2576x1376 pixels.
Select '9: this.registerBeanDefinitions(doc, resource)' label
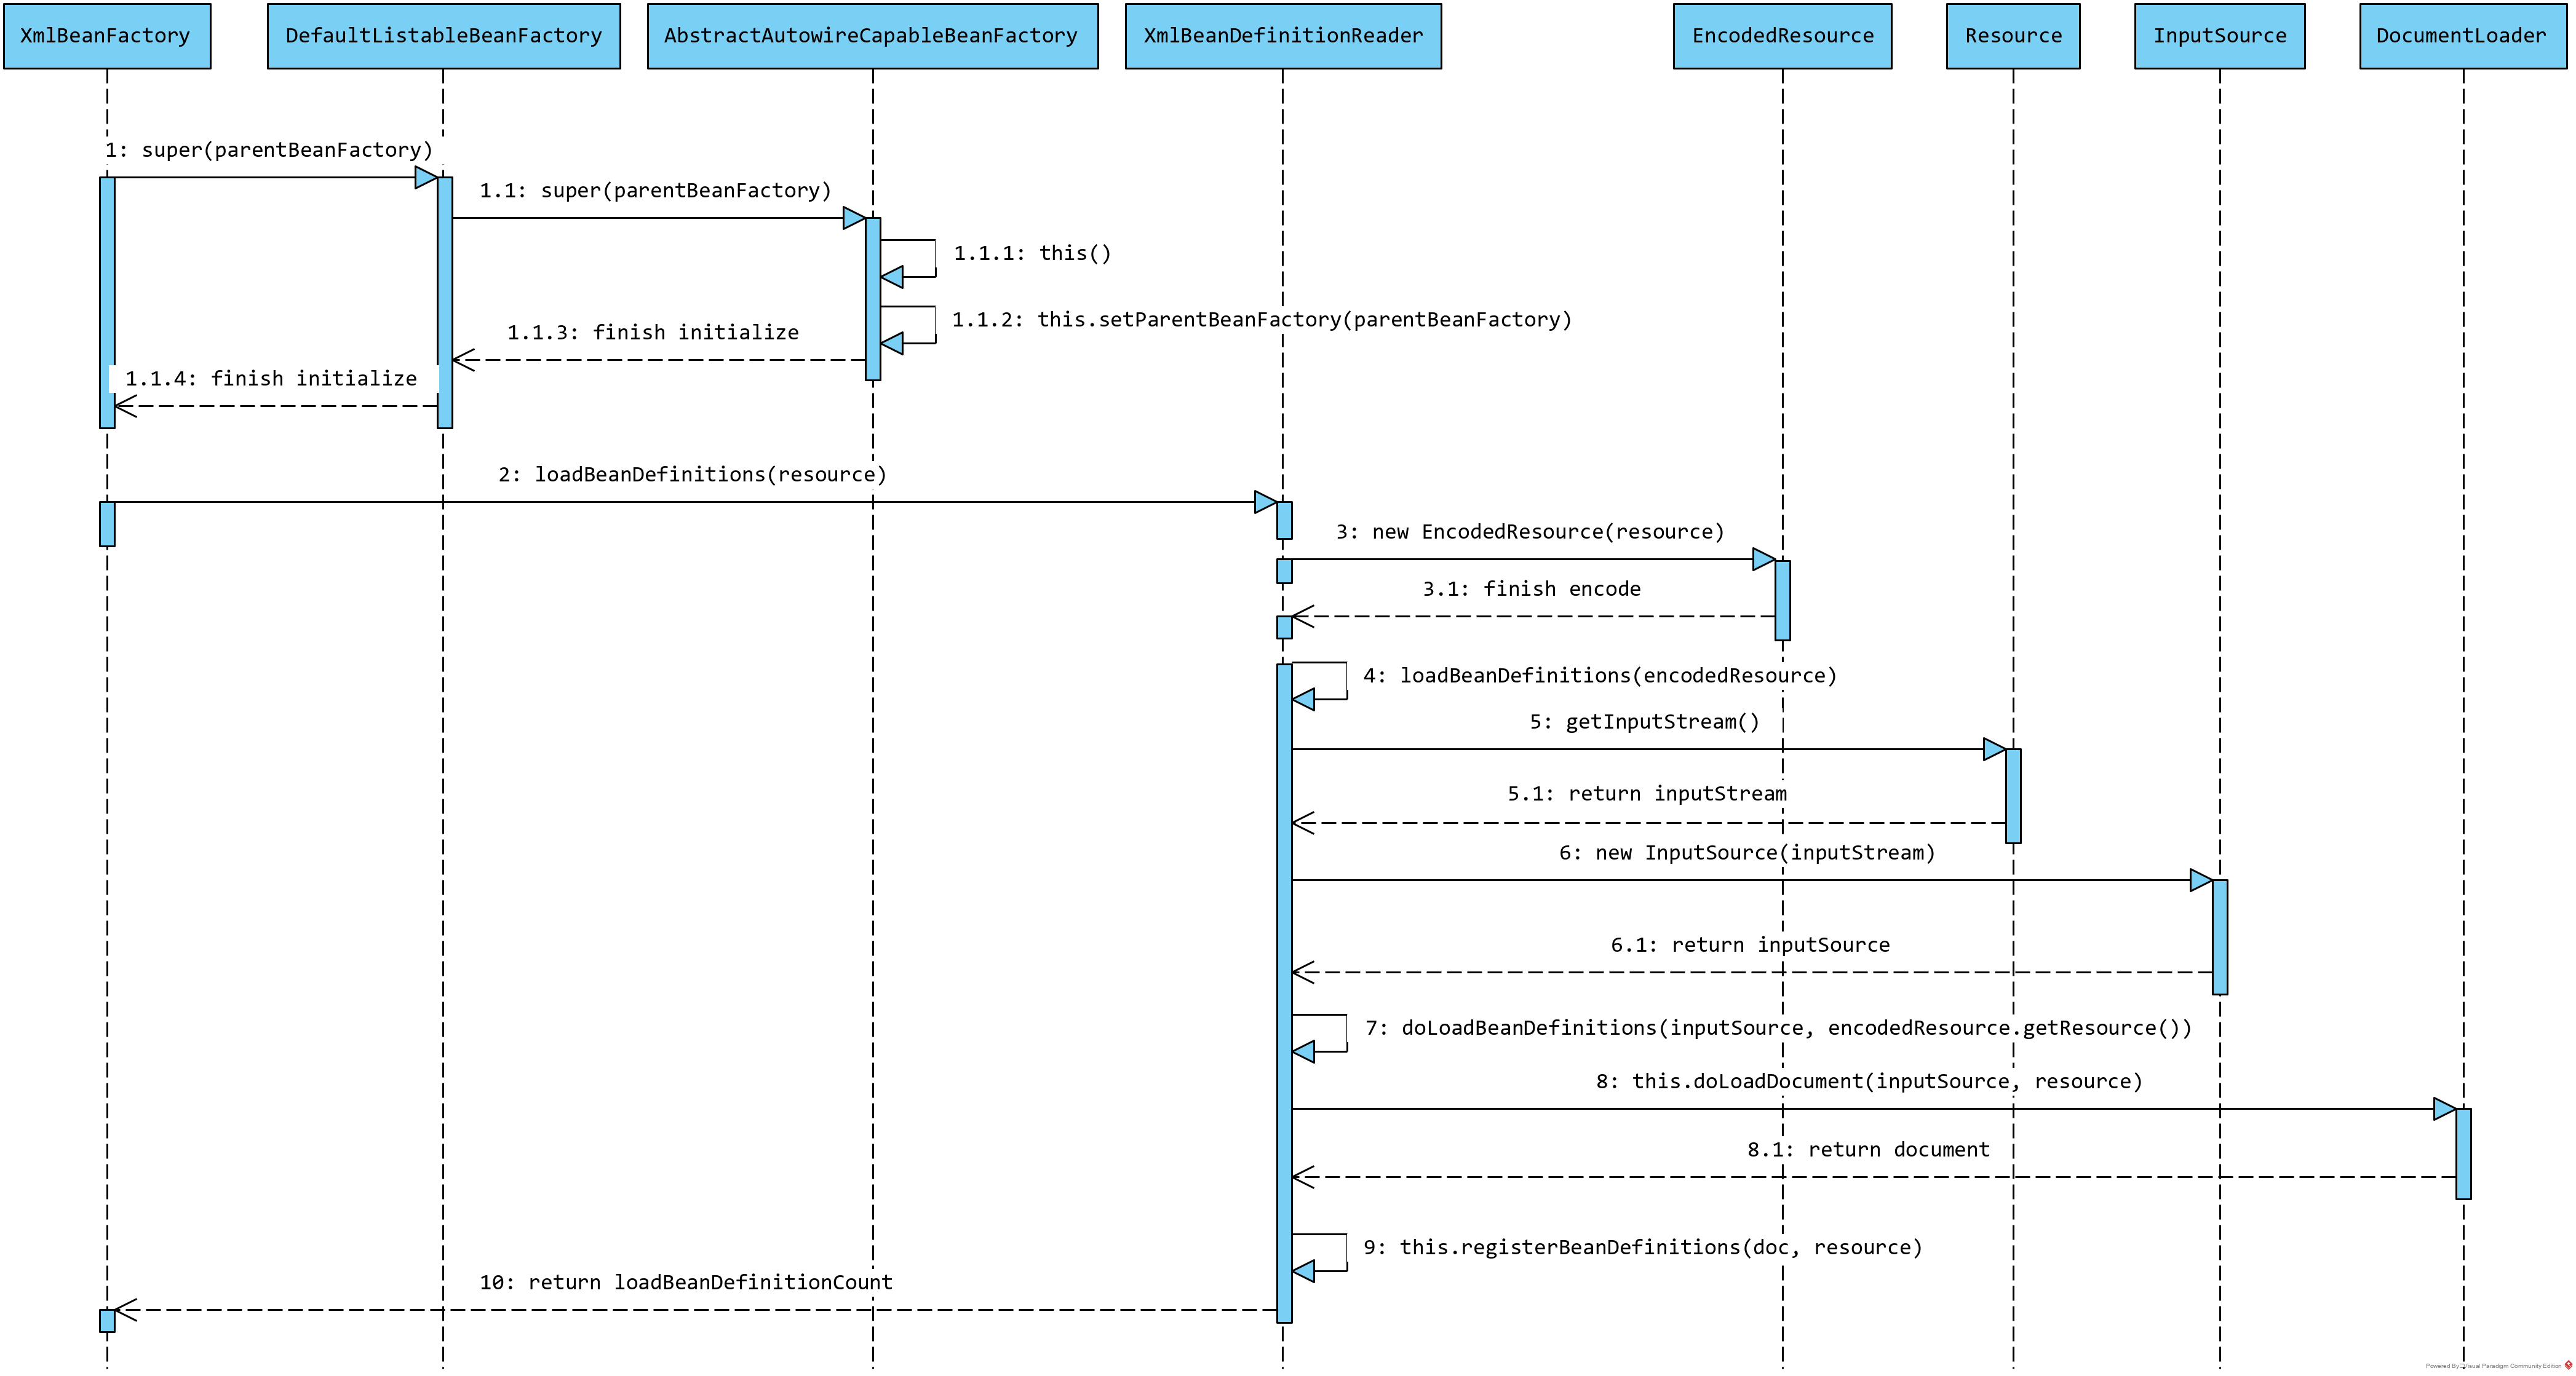[x=1642, y=1247]
